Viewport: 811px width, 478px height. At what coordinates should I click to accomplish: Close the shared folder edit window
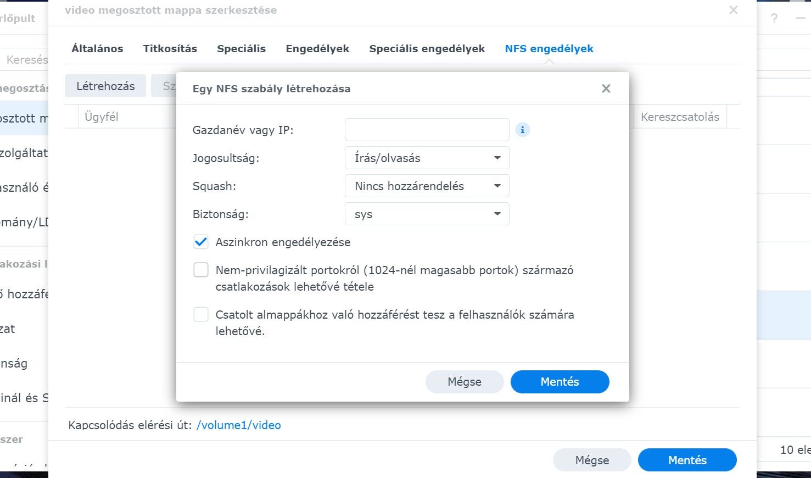(x=734, y=10)
